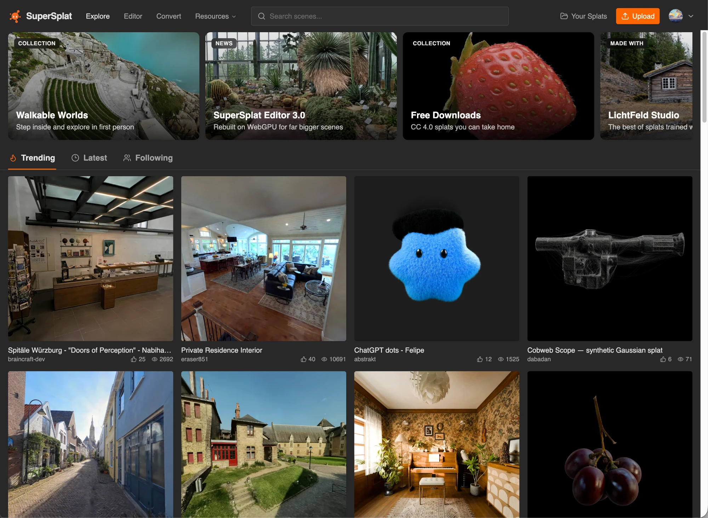Like the Cobweb Scope scene
708x518 pixels.
point(663,359)
